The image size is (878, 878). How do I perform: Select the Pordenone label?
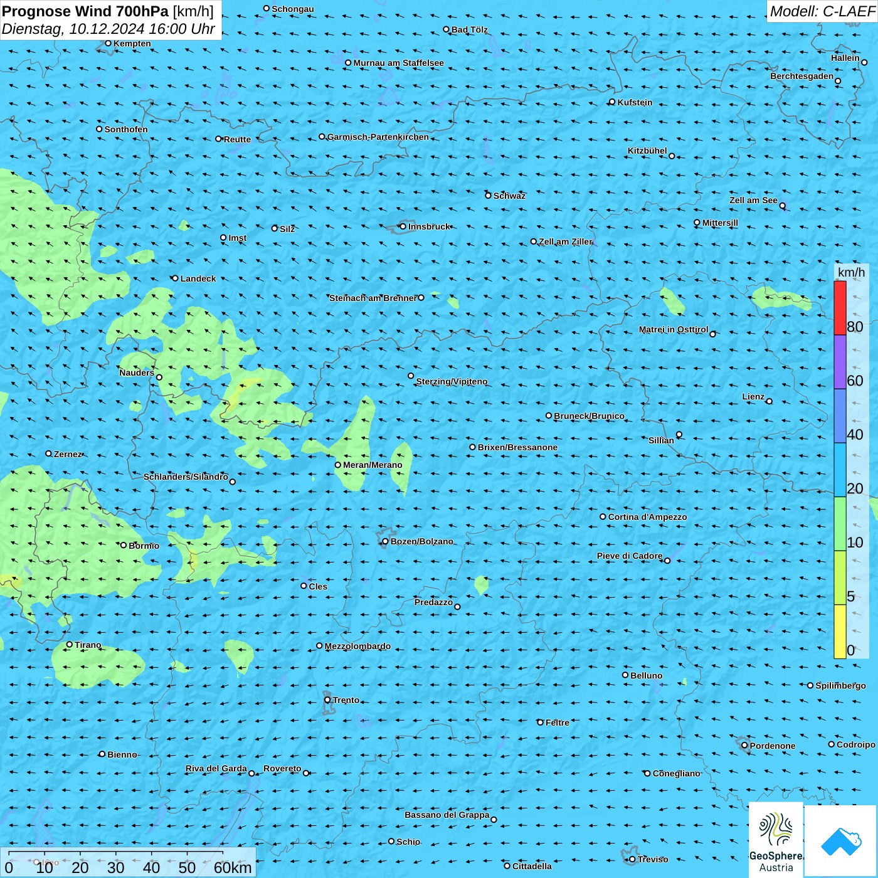[x=773, y=746]
